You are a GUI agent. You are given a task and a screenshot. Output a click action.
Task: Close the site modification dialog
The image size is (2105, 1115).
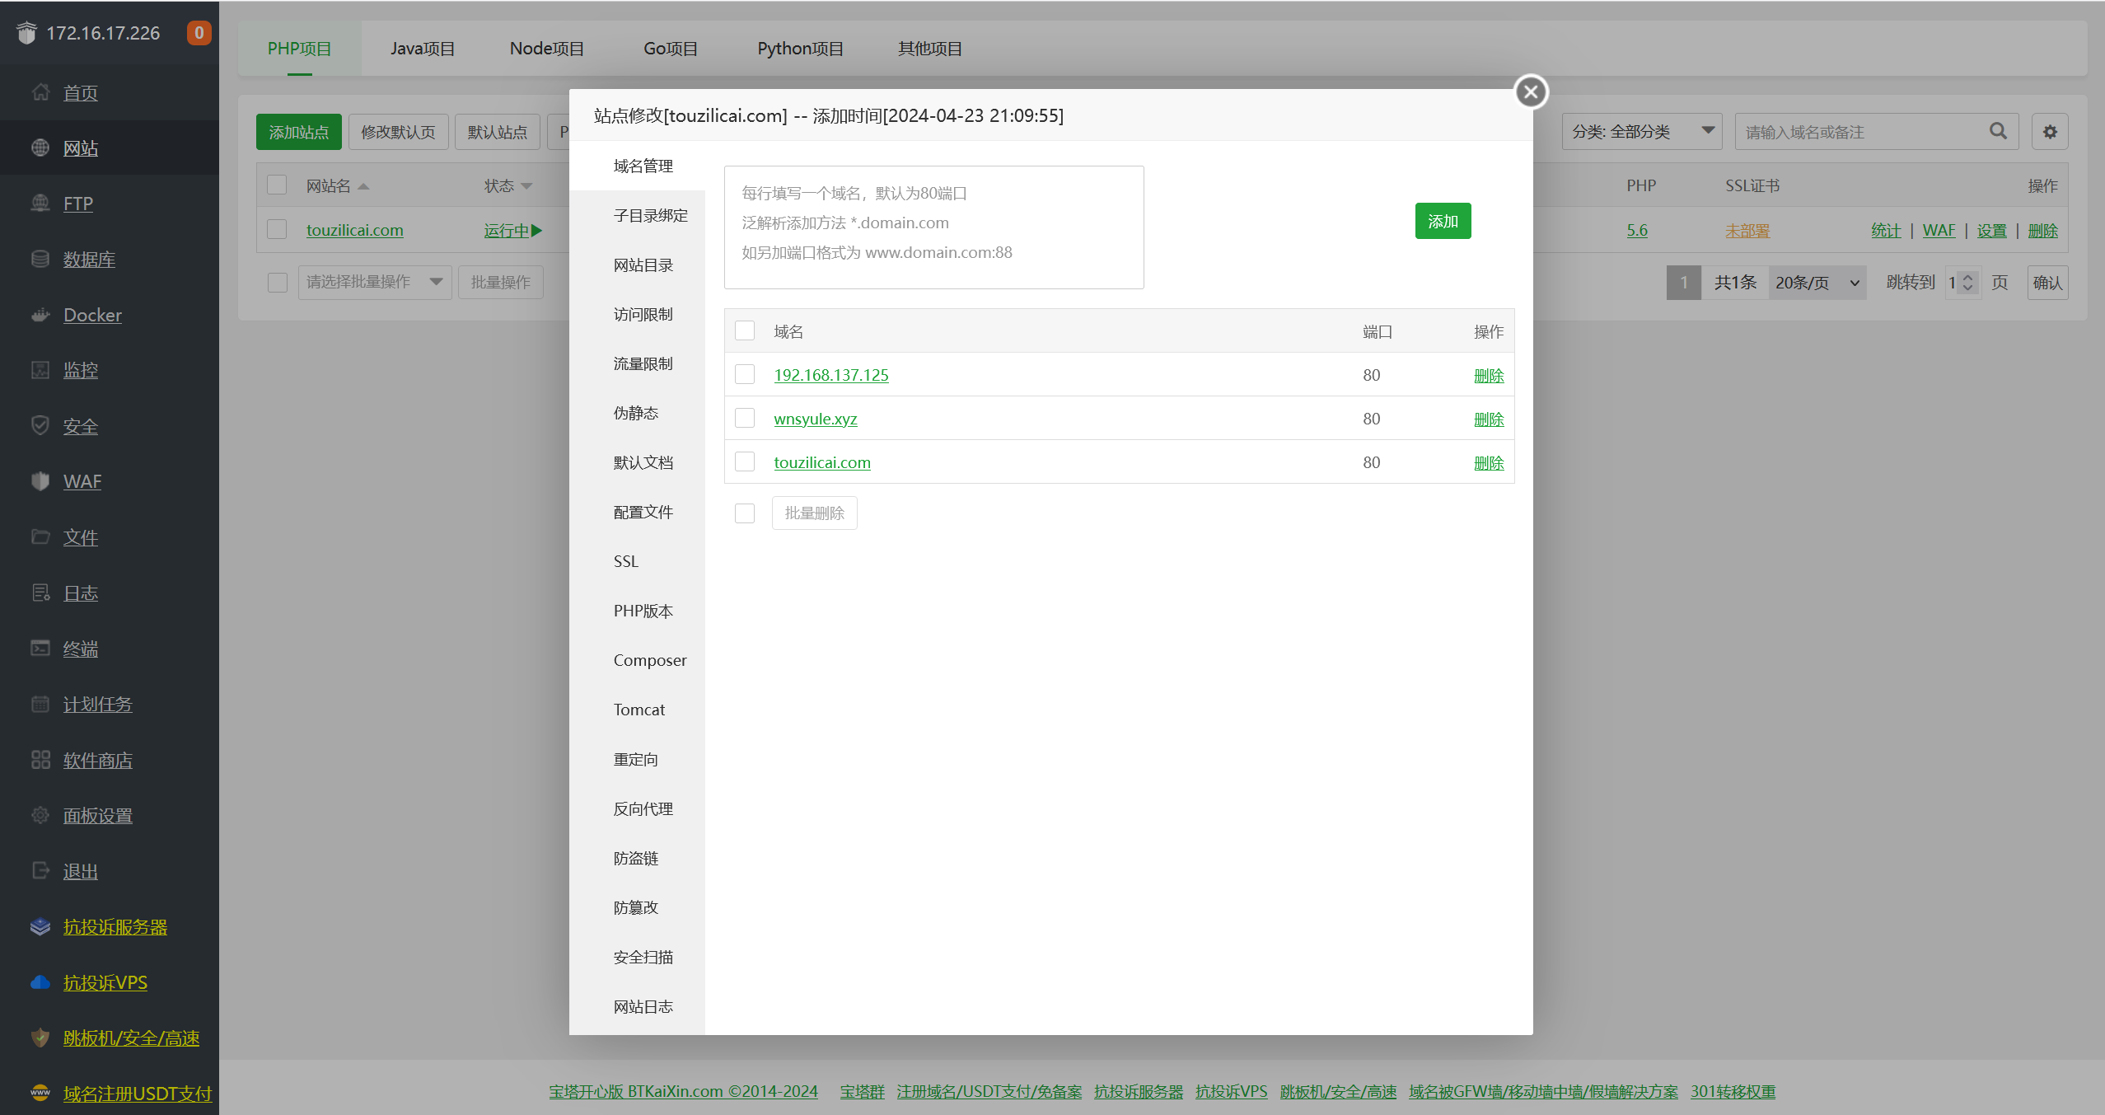tap(1531, 92)
